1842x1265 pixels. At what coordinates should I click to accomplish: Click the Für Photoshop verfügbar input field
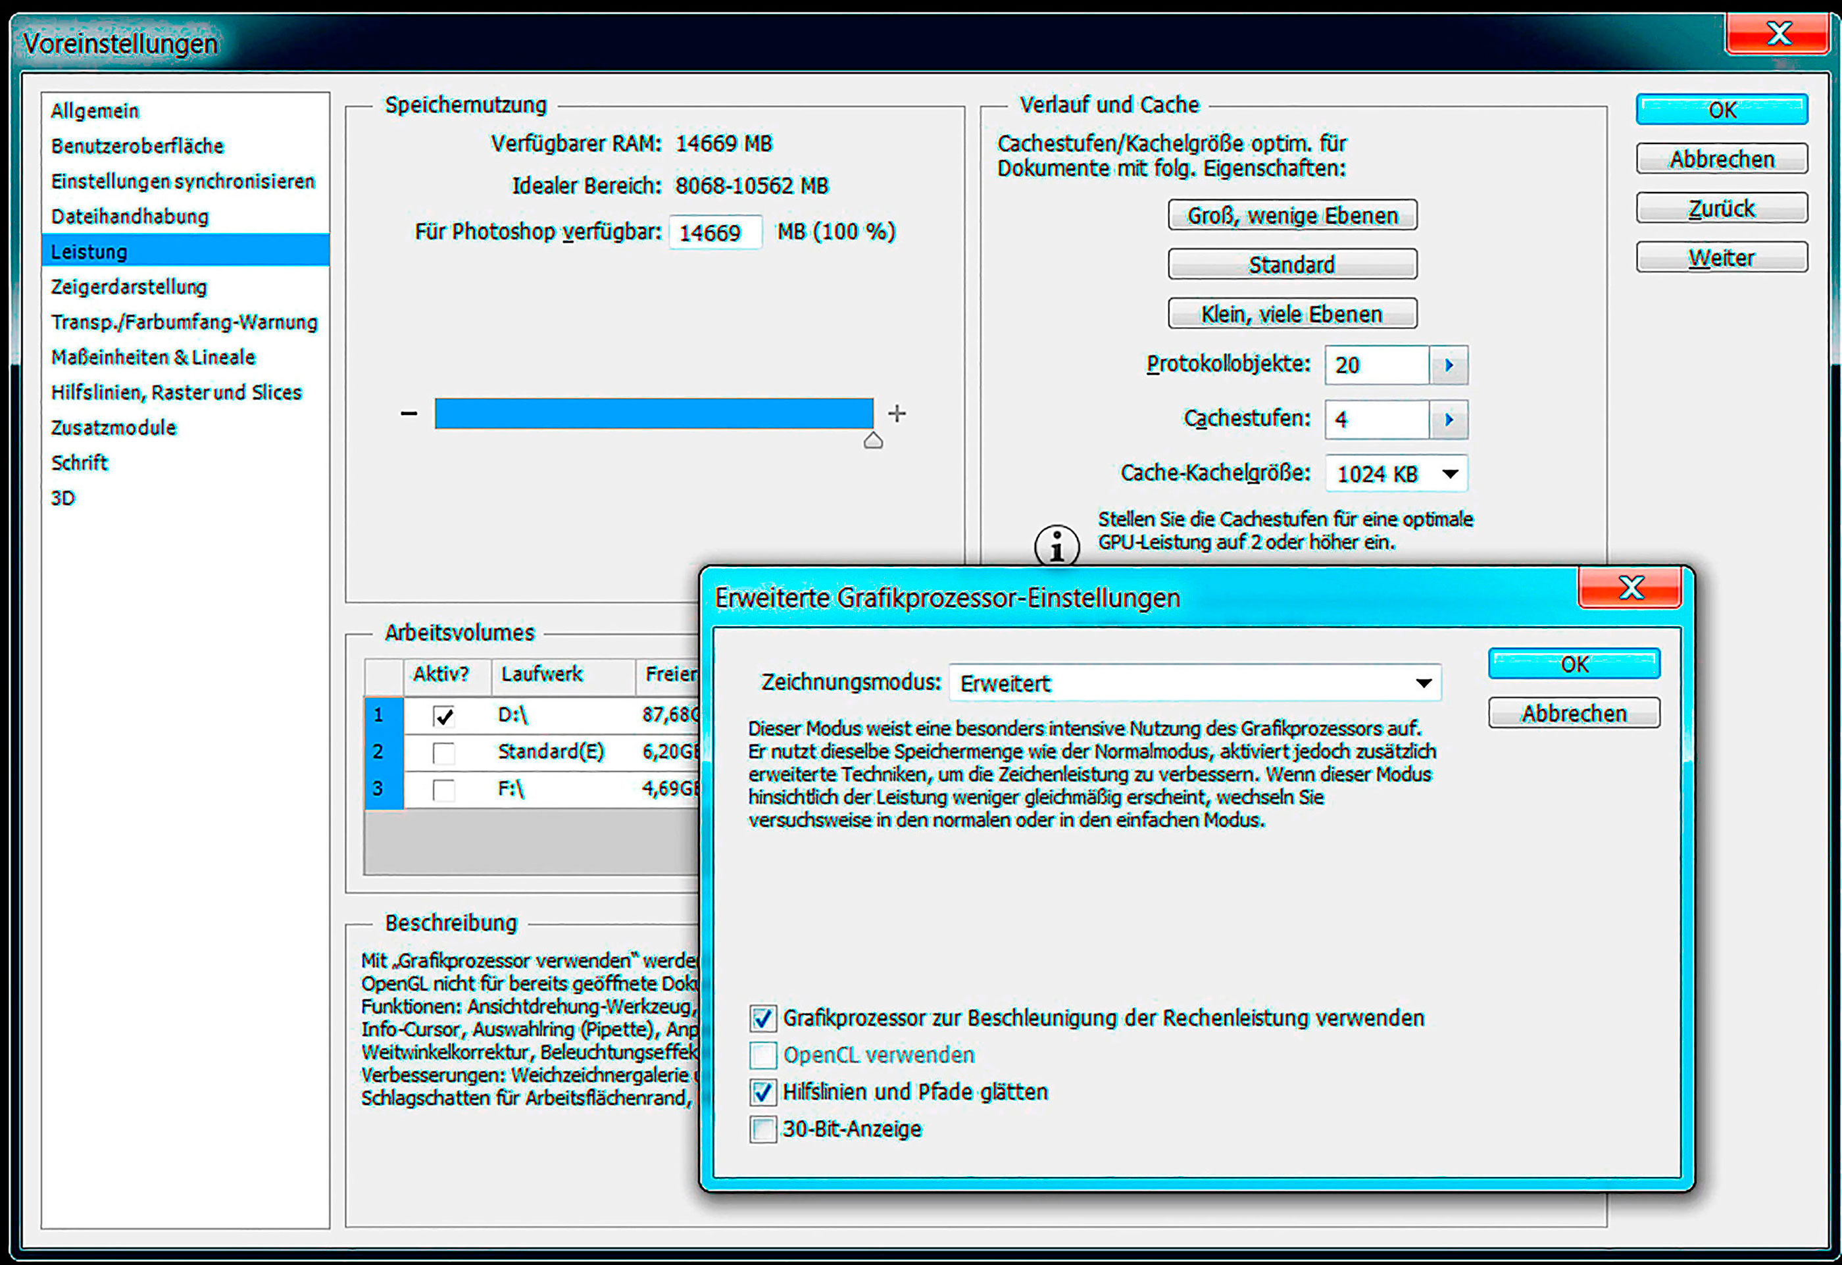[716, 232]
